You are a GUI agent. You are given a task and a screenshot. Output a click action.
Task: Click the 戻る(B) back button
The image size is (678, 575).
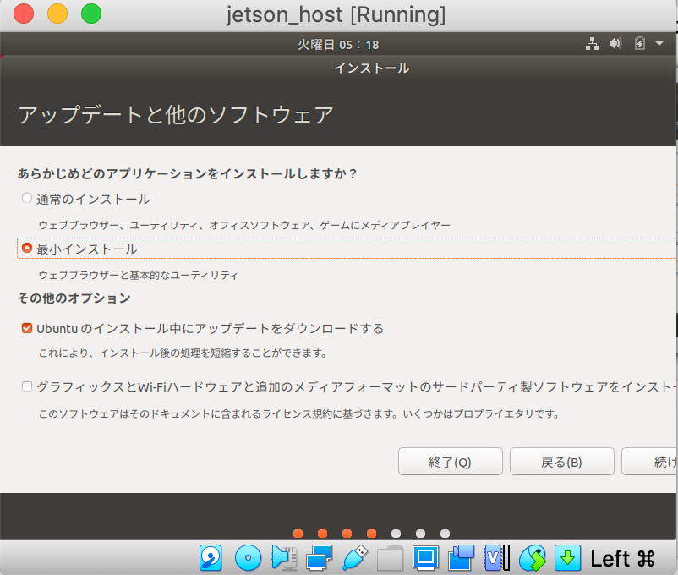pos(561,462)
